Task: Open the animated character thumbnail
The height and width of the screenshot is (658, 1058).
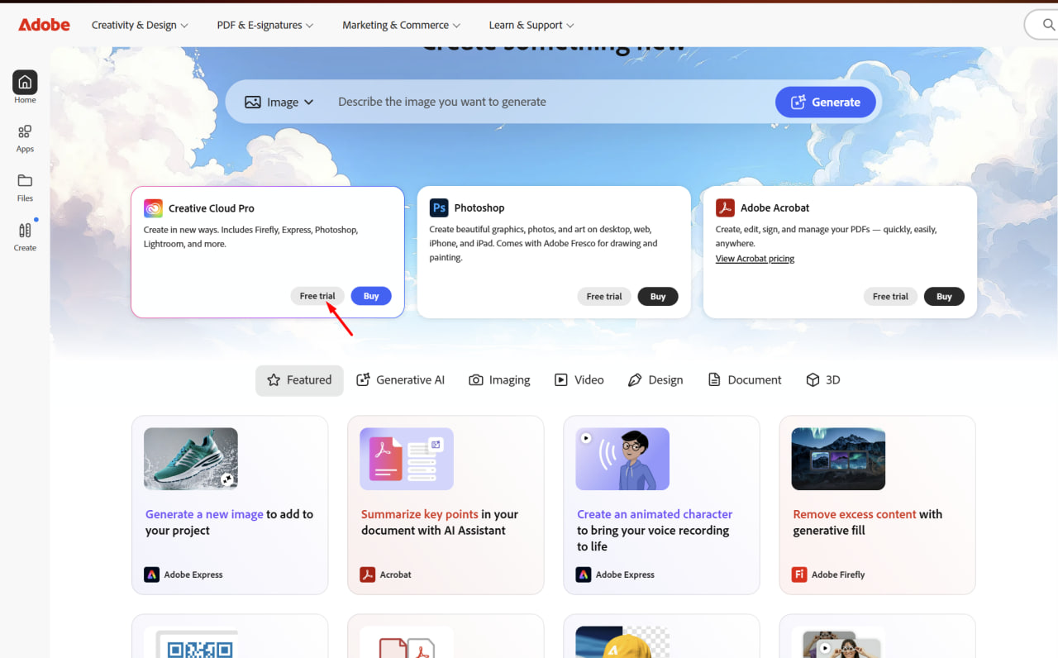Action: click(x=622, y=459)
